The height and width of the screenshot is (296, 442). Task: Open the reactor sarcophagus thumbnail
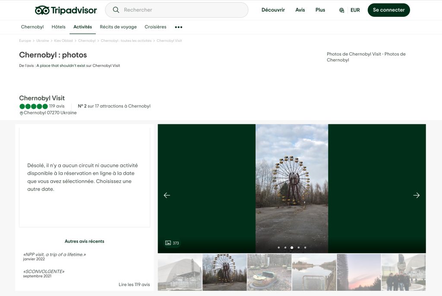pos(180,272)
